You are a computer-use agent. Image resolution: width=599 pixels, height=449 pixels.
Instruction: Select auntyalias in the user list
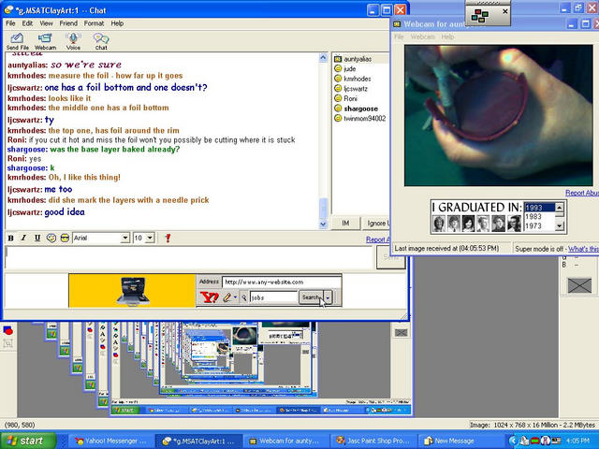coord(358,59)
